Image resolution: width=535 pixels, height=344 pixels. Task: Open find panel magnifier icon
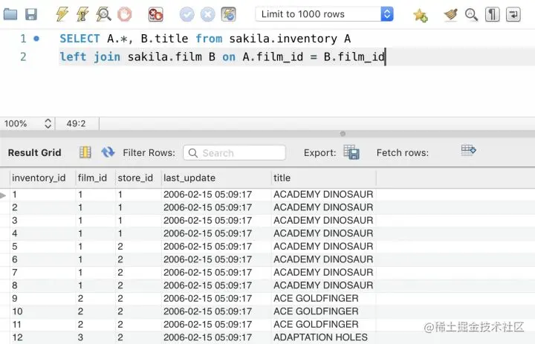[x=471, y=15]
